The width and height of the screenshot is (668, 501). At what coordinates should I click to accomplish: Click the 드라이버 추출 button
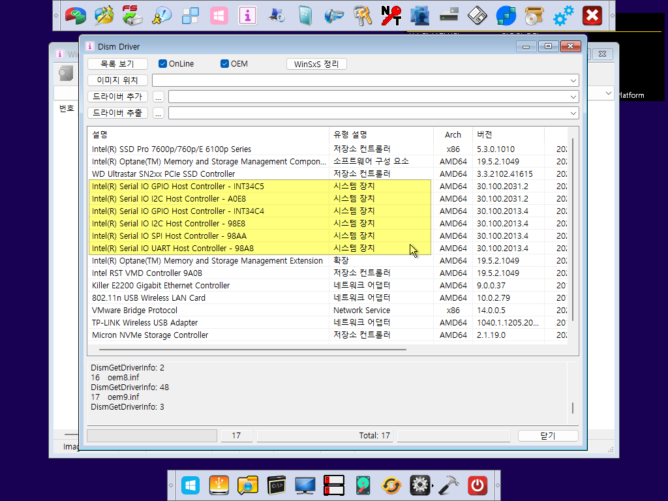117,113
